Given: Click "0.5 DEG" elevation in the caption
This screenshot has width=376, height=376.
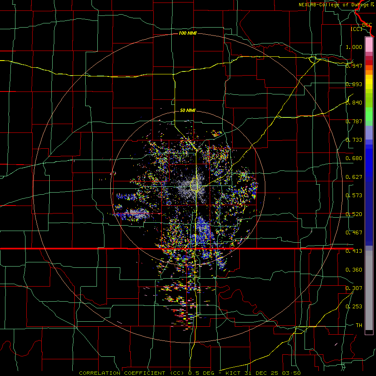Looking at the screenshot, I should pos(201,373).
